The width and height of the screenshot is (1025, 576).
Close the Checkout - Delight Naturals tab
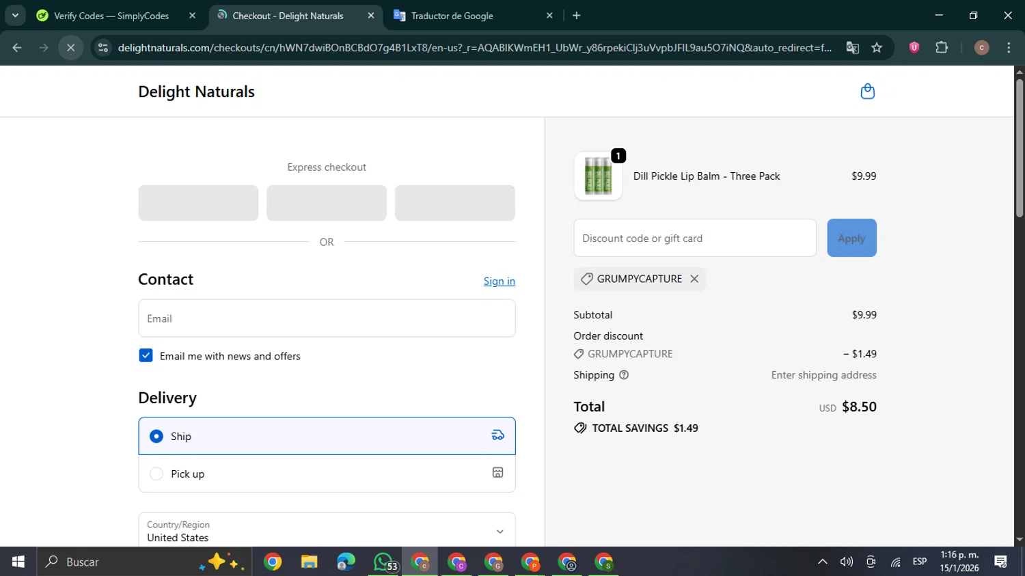(371, 16)
